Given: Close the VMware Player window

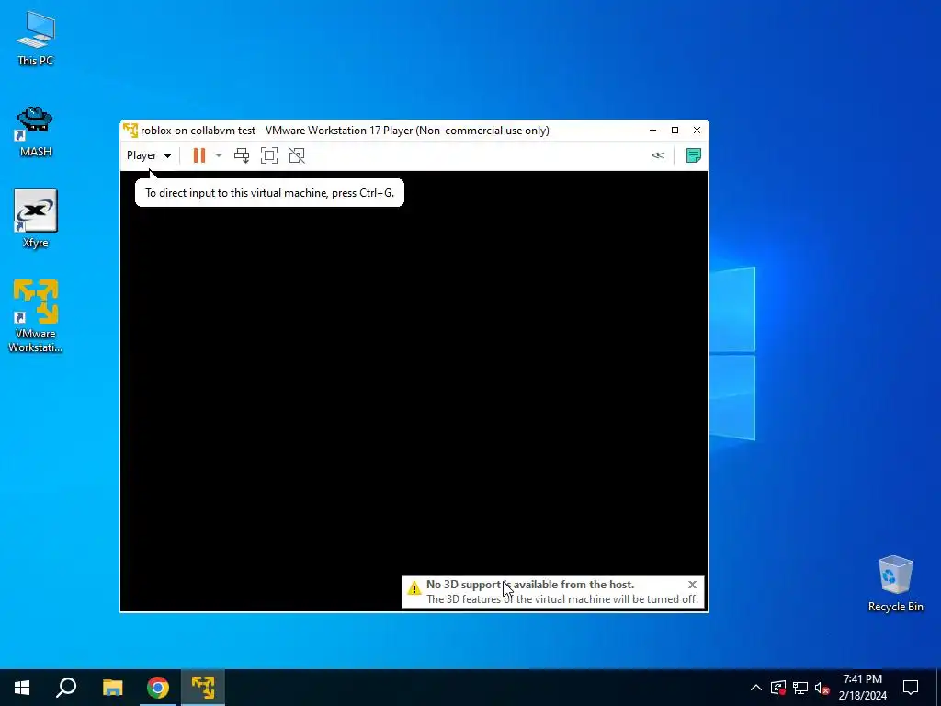Looking at the screenshot, I should tap(697, 131).
